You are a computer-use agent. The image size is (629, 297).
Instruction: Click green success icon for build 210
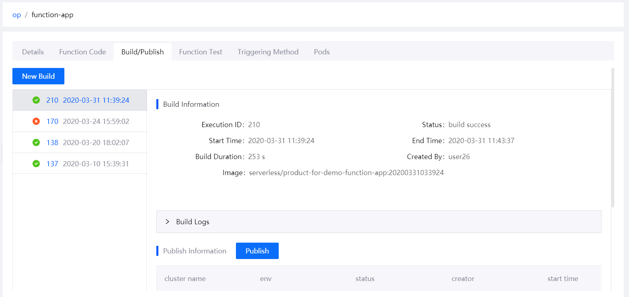[x=36, y=100]
